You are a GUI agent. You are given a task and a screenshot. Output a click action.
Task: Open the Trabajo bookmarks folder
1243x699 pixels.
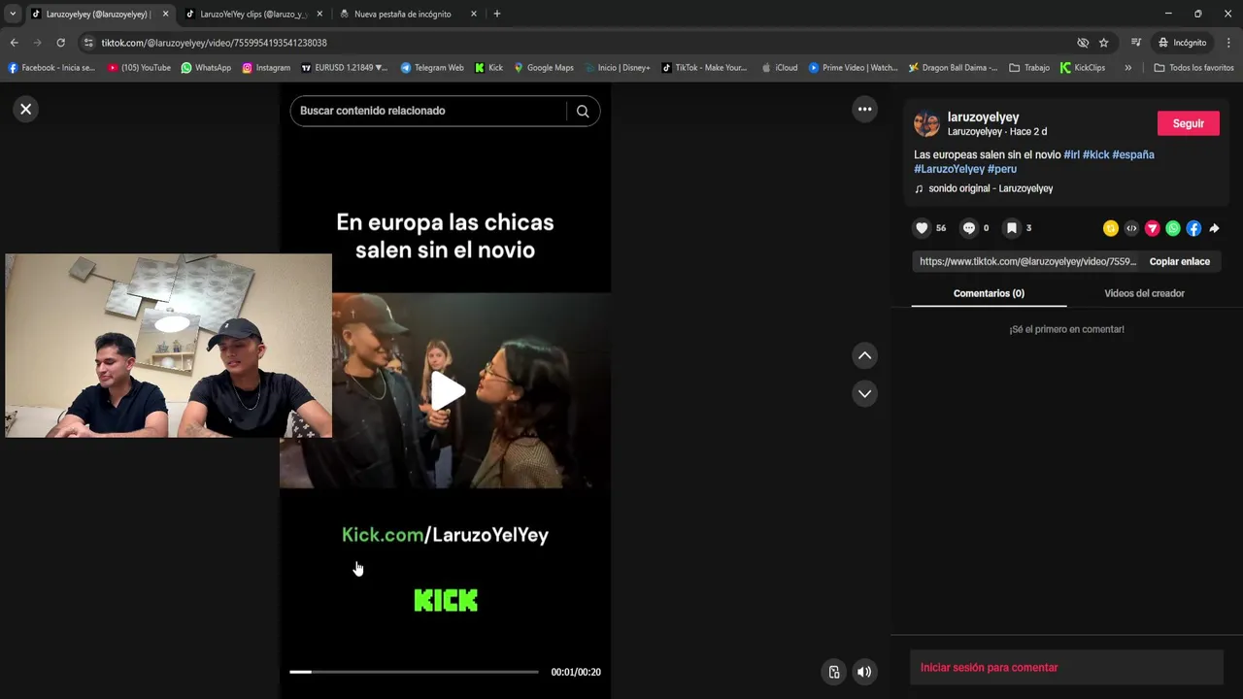(1029, 68)
